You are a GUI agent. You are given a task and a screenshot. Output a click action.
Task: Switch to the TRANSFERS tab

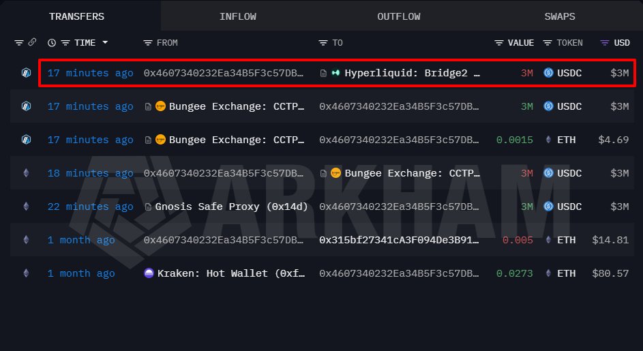tap(76, 16)
